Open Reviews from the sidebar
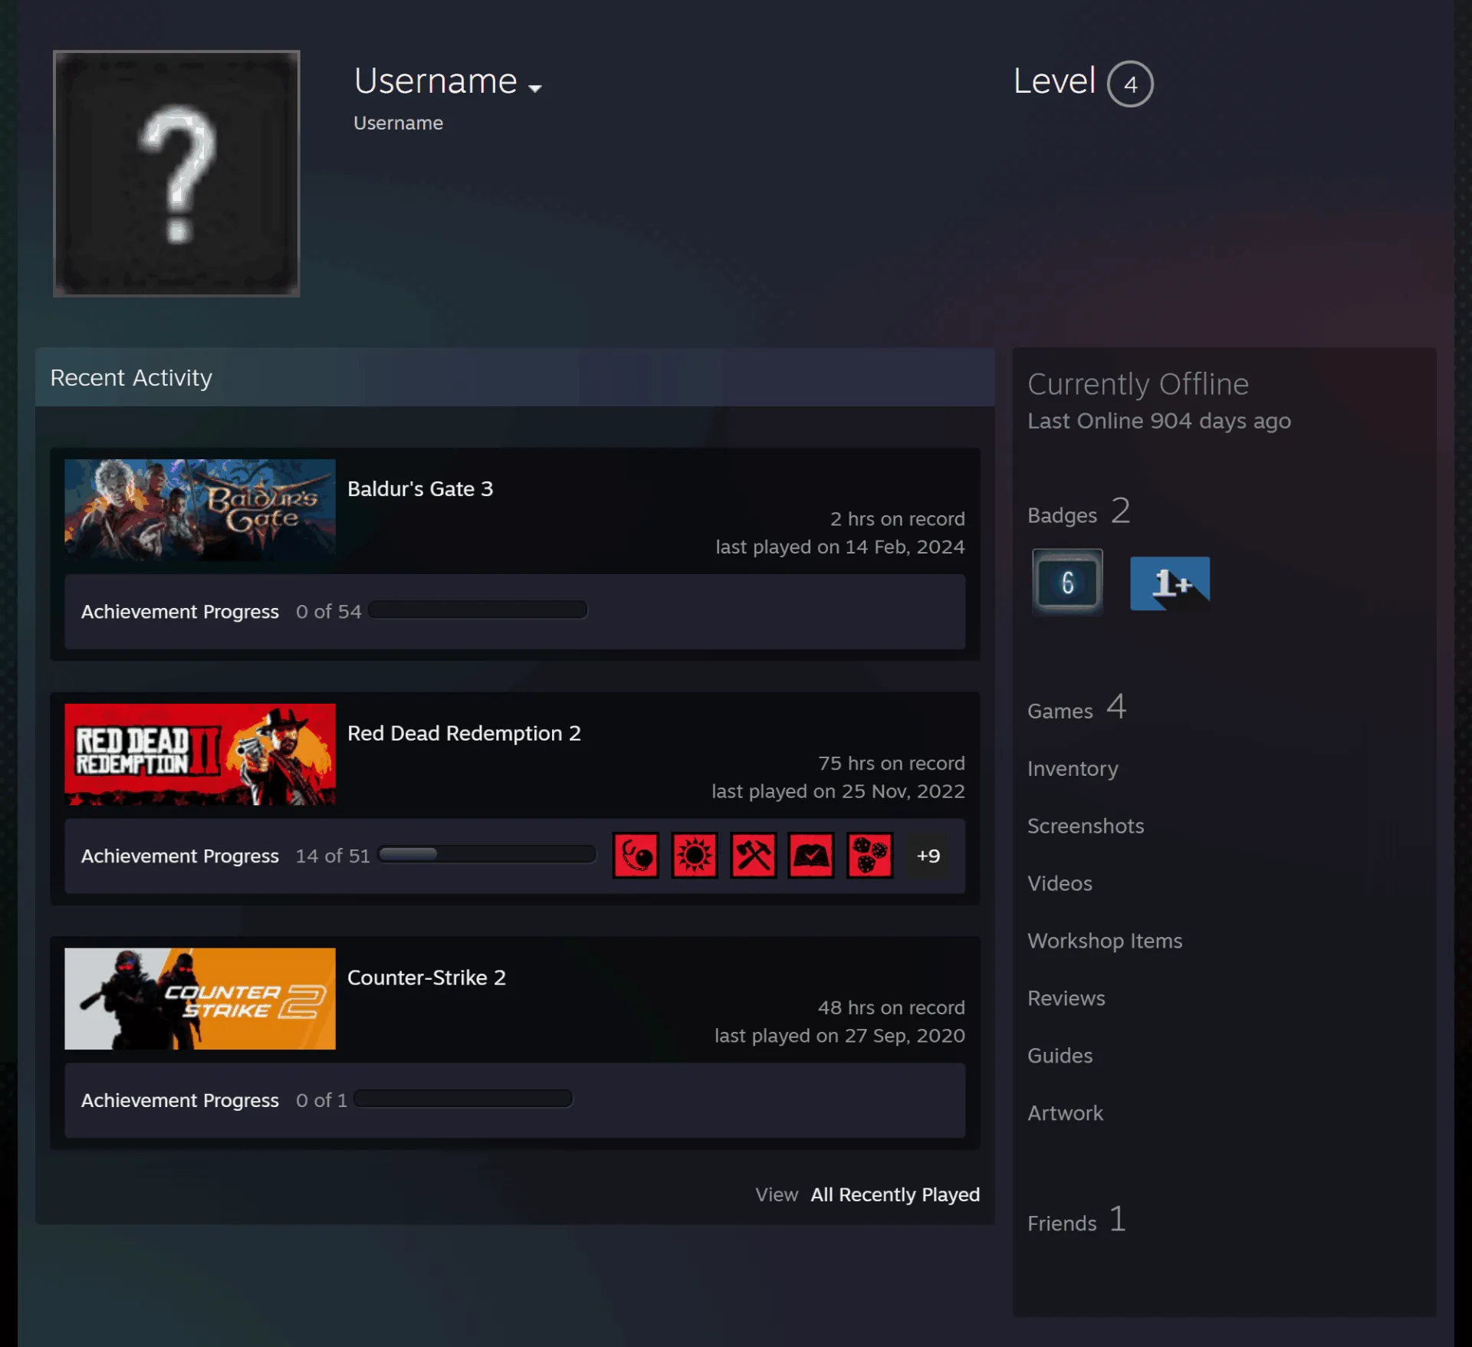Screen dimensions: 1472x1347 (1066, 998)
